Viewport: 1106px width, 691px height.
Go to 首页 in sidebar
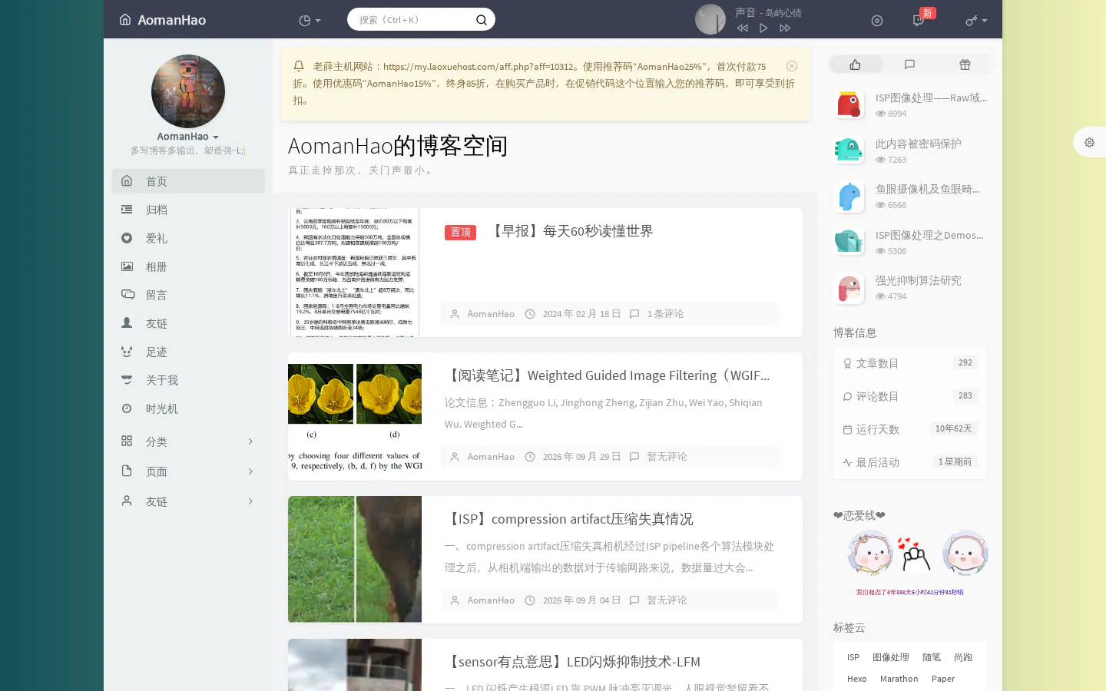click(x=188, y=181)
